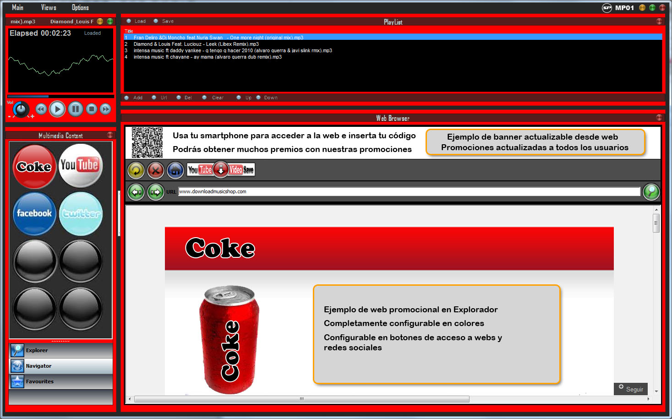672x419 pixels.
Task: Open the Twitter multimedia button
Action: [x=81, y=213]
